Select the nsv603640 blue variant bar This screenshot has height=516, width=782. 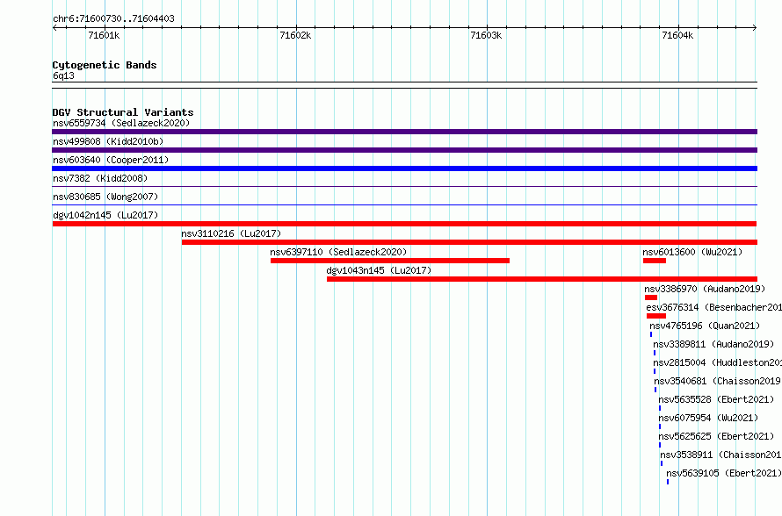[404, 168]
